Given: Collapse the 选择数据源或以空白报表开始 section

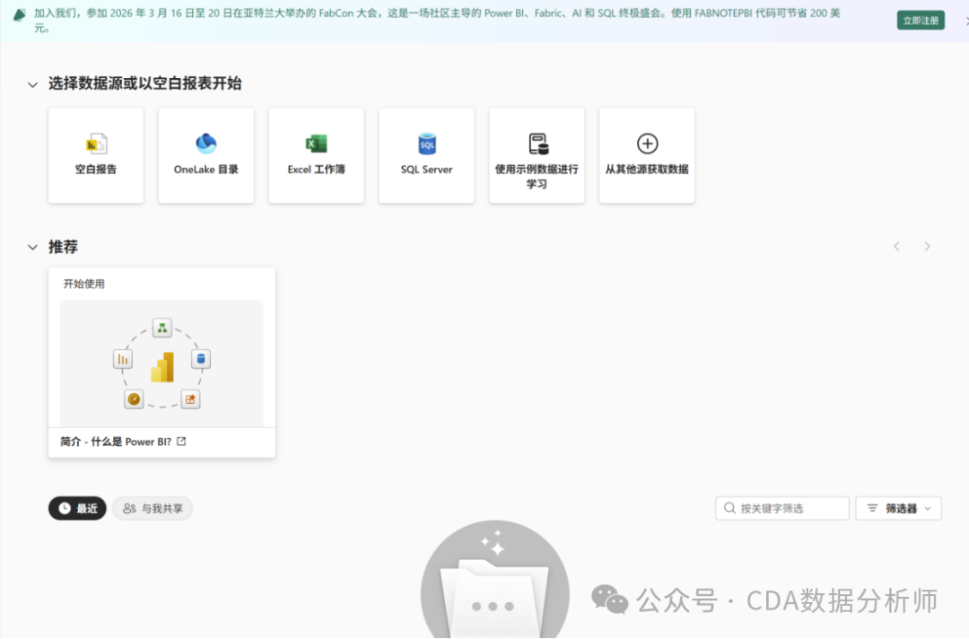Looking at the screenshot, I should (33, 83).
